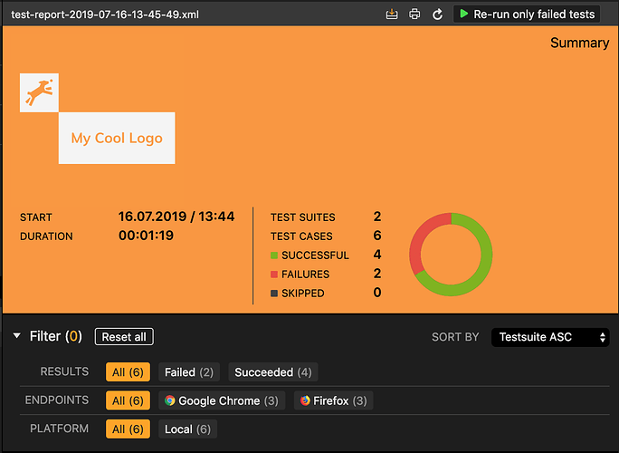The width and height of the screenshot is (619, 453).
Task: Filter platform by Local (6)
Action: coord(188,429)
